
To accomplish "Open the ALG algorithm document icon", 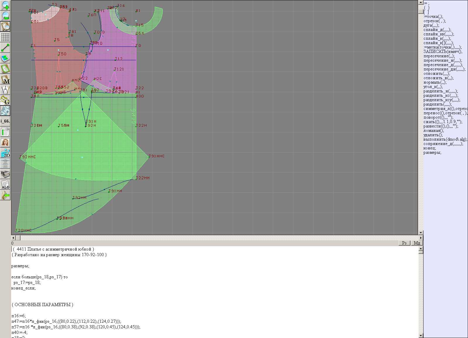I will point(5,184).
